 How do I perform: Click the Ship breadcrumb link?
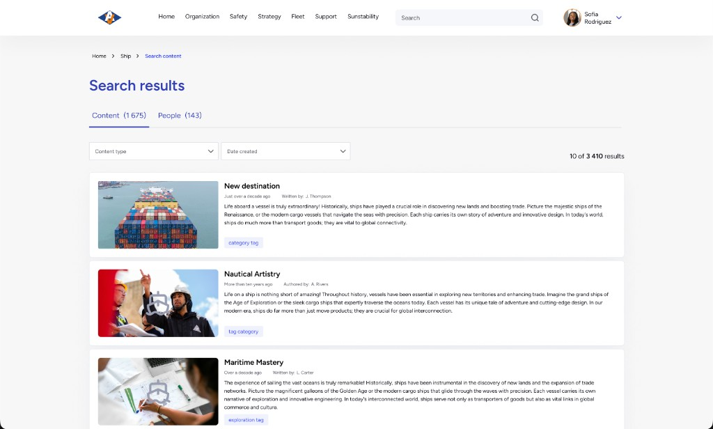[x=125, y=56]
